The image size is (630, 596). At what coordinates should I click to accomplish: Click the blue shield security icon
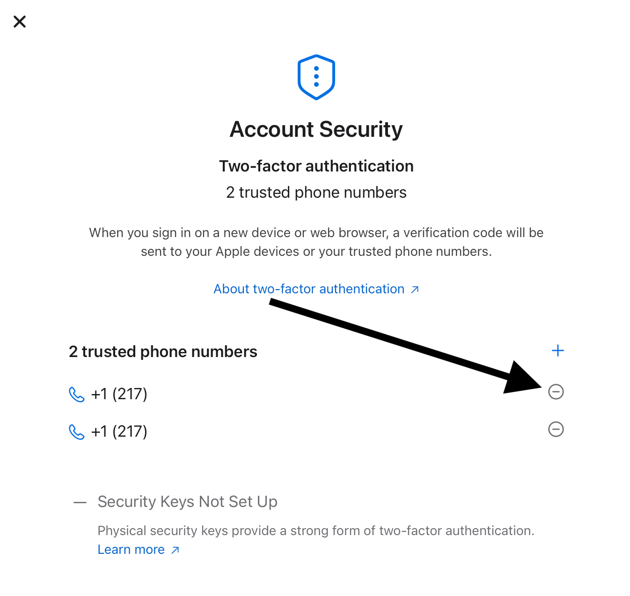click(x=316, y=77)
